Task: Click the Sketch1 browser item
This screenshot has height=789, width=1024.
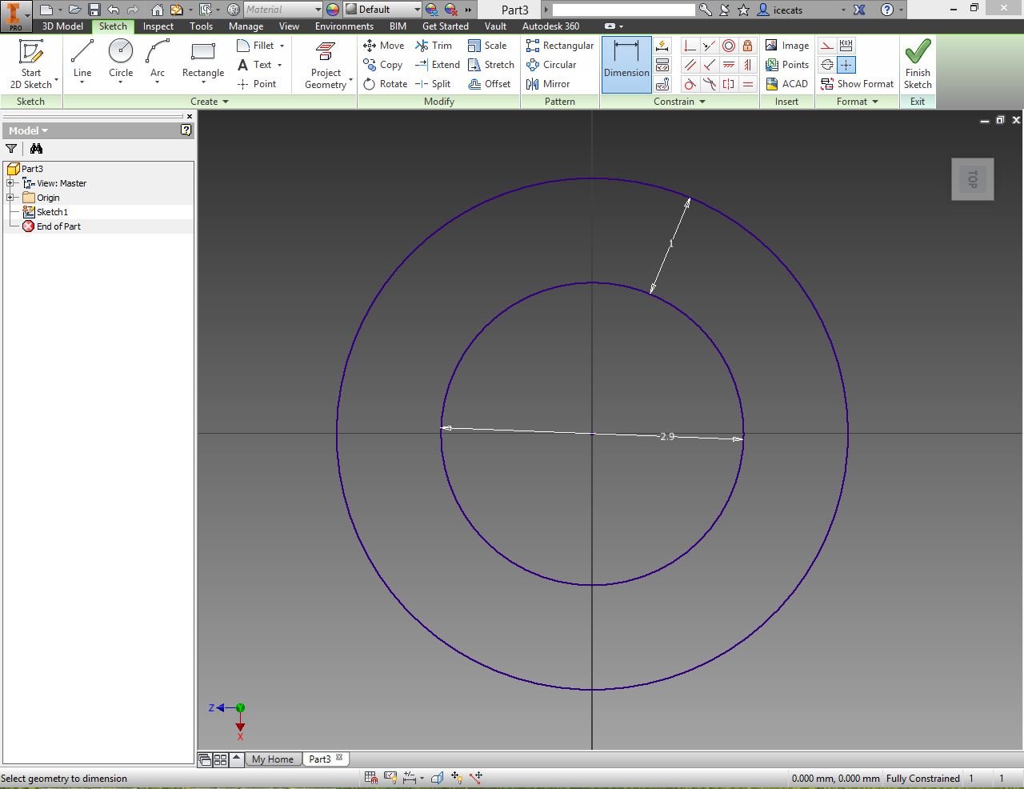Action: click(x=52, y=212)
